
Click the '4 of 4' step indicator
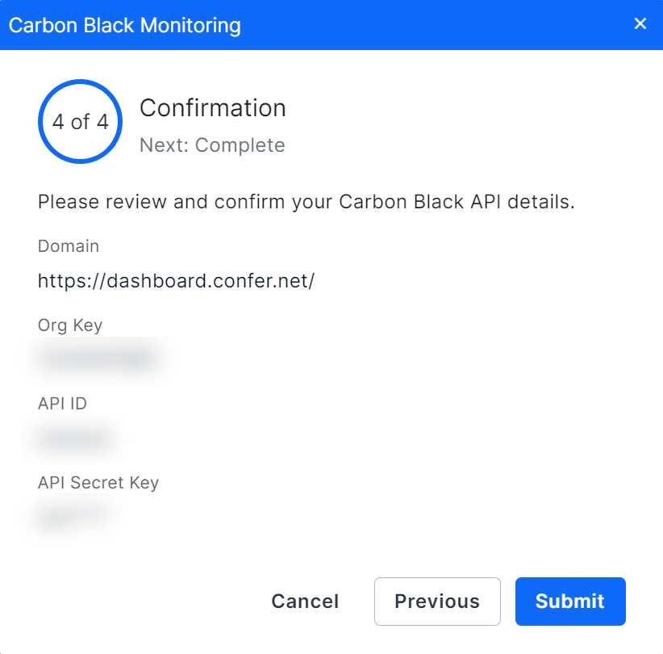click(x=81, y=121)
